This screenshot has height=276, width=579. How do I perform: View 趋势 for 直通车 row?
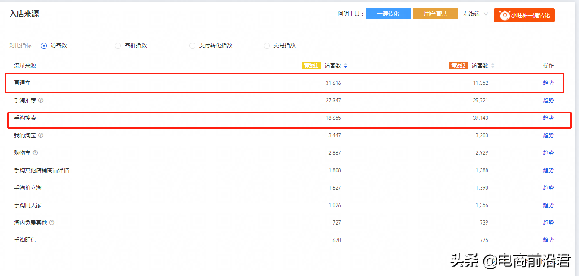(x=548, y=83)
